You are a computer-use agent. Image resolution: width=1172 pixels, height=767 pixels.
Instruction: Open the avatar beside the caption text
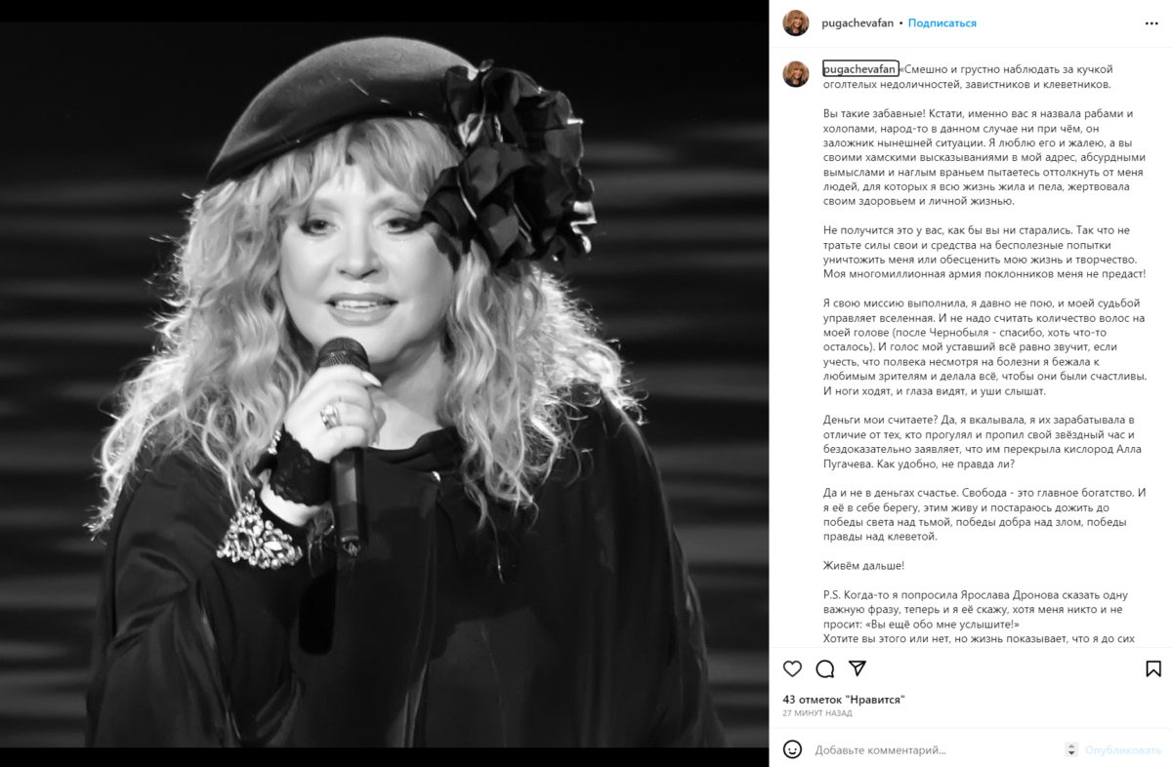796,74
